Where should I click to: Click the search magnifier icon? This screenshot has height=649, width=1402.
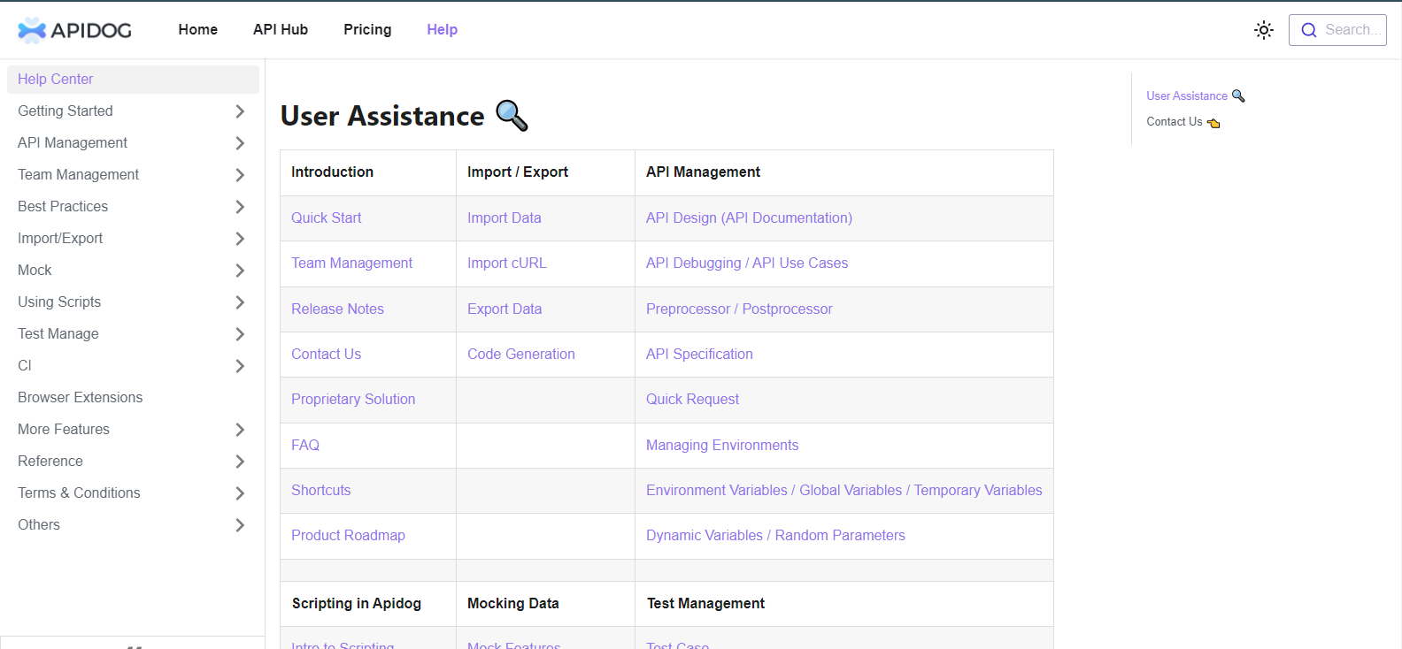click(1309, 30)
